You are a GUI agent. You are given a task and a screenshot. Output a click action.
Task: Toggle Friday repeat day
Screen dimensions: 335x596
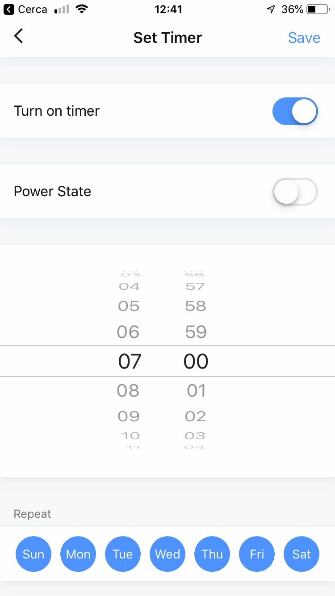pyautogui.click(x=257, y=554)
